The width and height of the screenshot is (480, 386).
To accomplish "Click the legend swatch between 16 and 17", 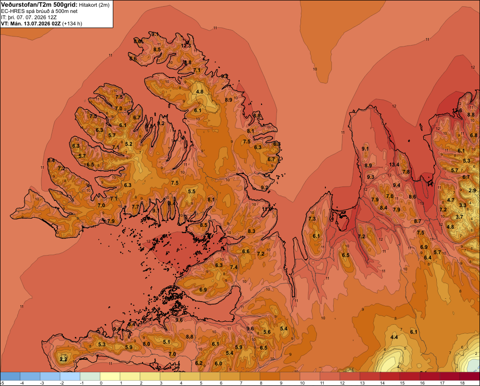I will pos(430,376).
